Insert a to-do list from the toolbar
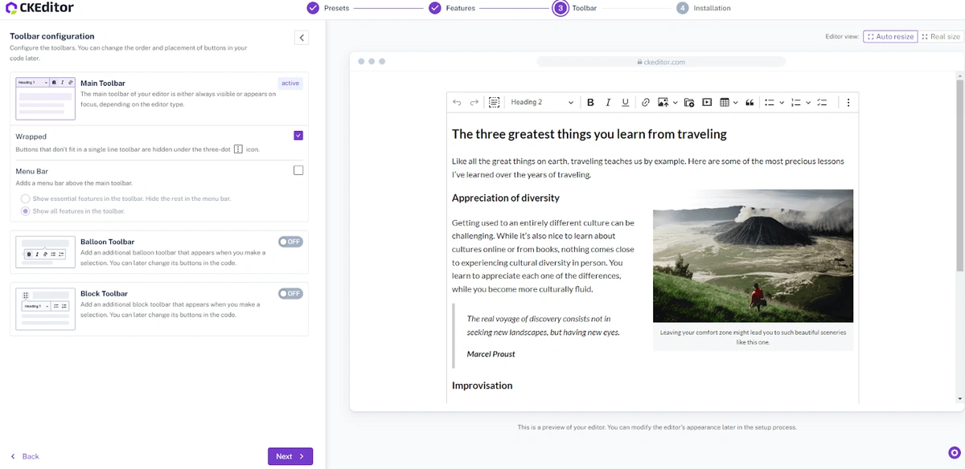 click(x=822, y=102)
